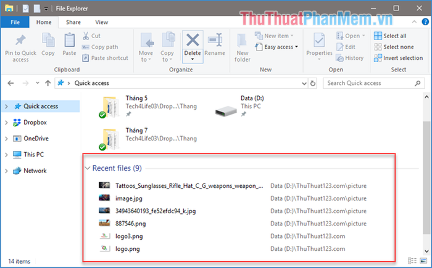This screenshot has width=432, height=268.
Task: Click the forward navigation arrow
Action: click(x=25, y=83)
